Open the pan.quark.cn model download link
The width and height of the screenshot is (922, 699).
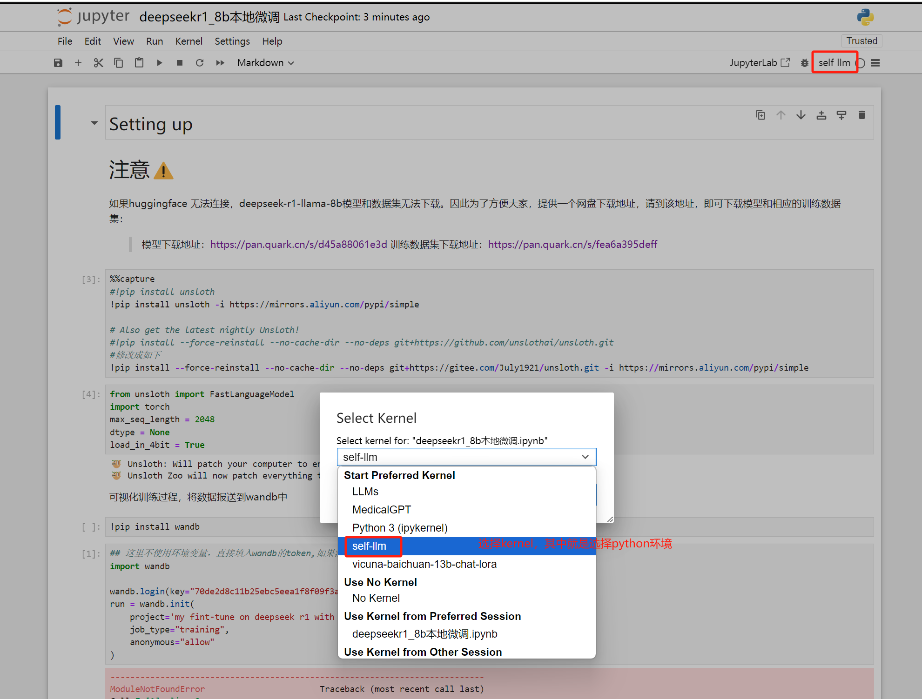(x=298, y=245)
